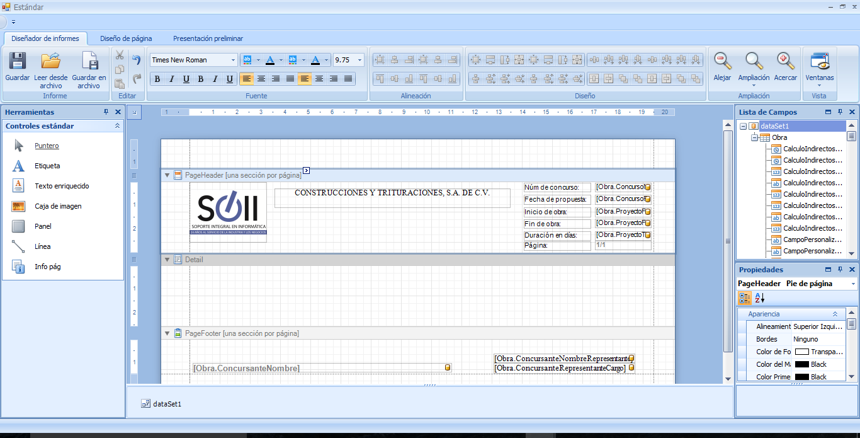Collapse the PageHeader band arrow
Viewport: 860px width, 438px height.
[x=167, y=175]
